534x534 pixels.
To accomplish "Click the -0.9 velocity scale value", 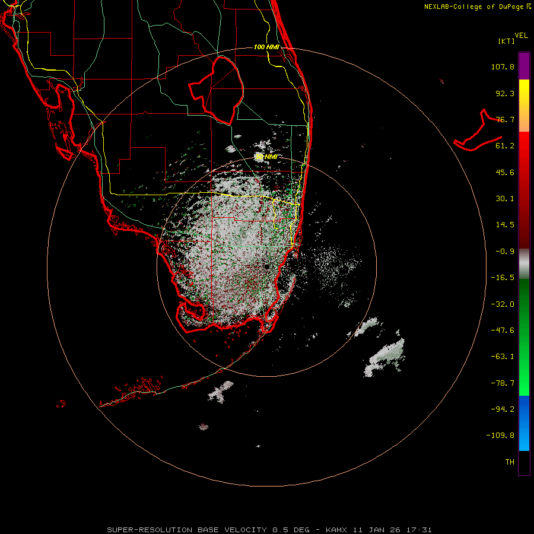I will (x=505, y=252).
